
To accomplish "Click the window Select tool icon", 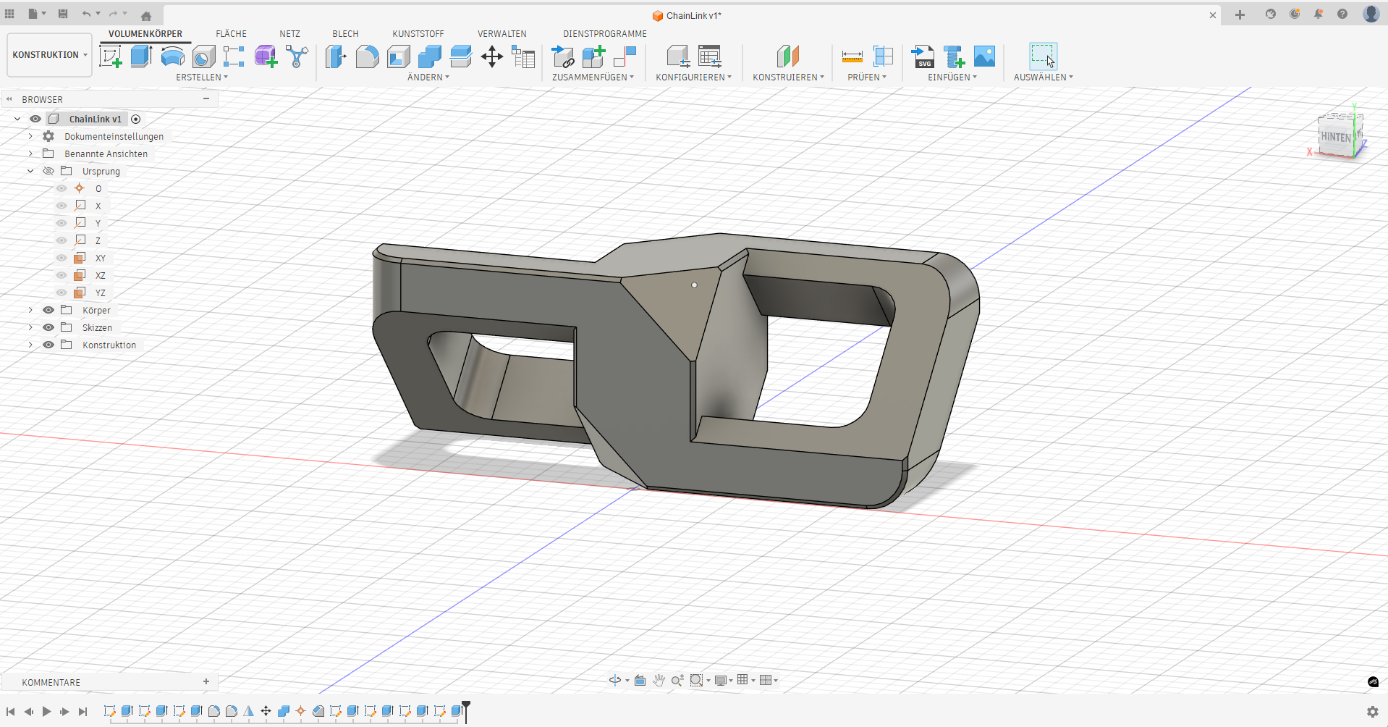I will tap(1043, 56).
